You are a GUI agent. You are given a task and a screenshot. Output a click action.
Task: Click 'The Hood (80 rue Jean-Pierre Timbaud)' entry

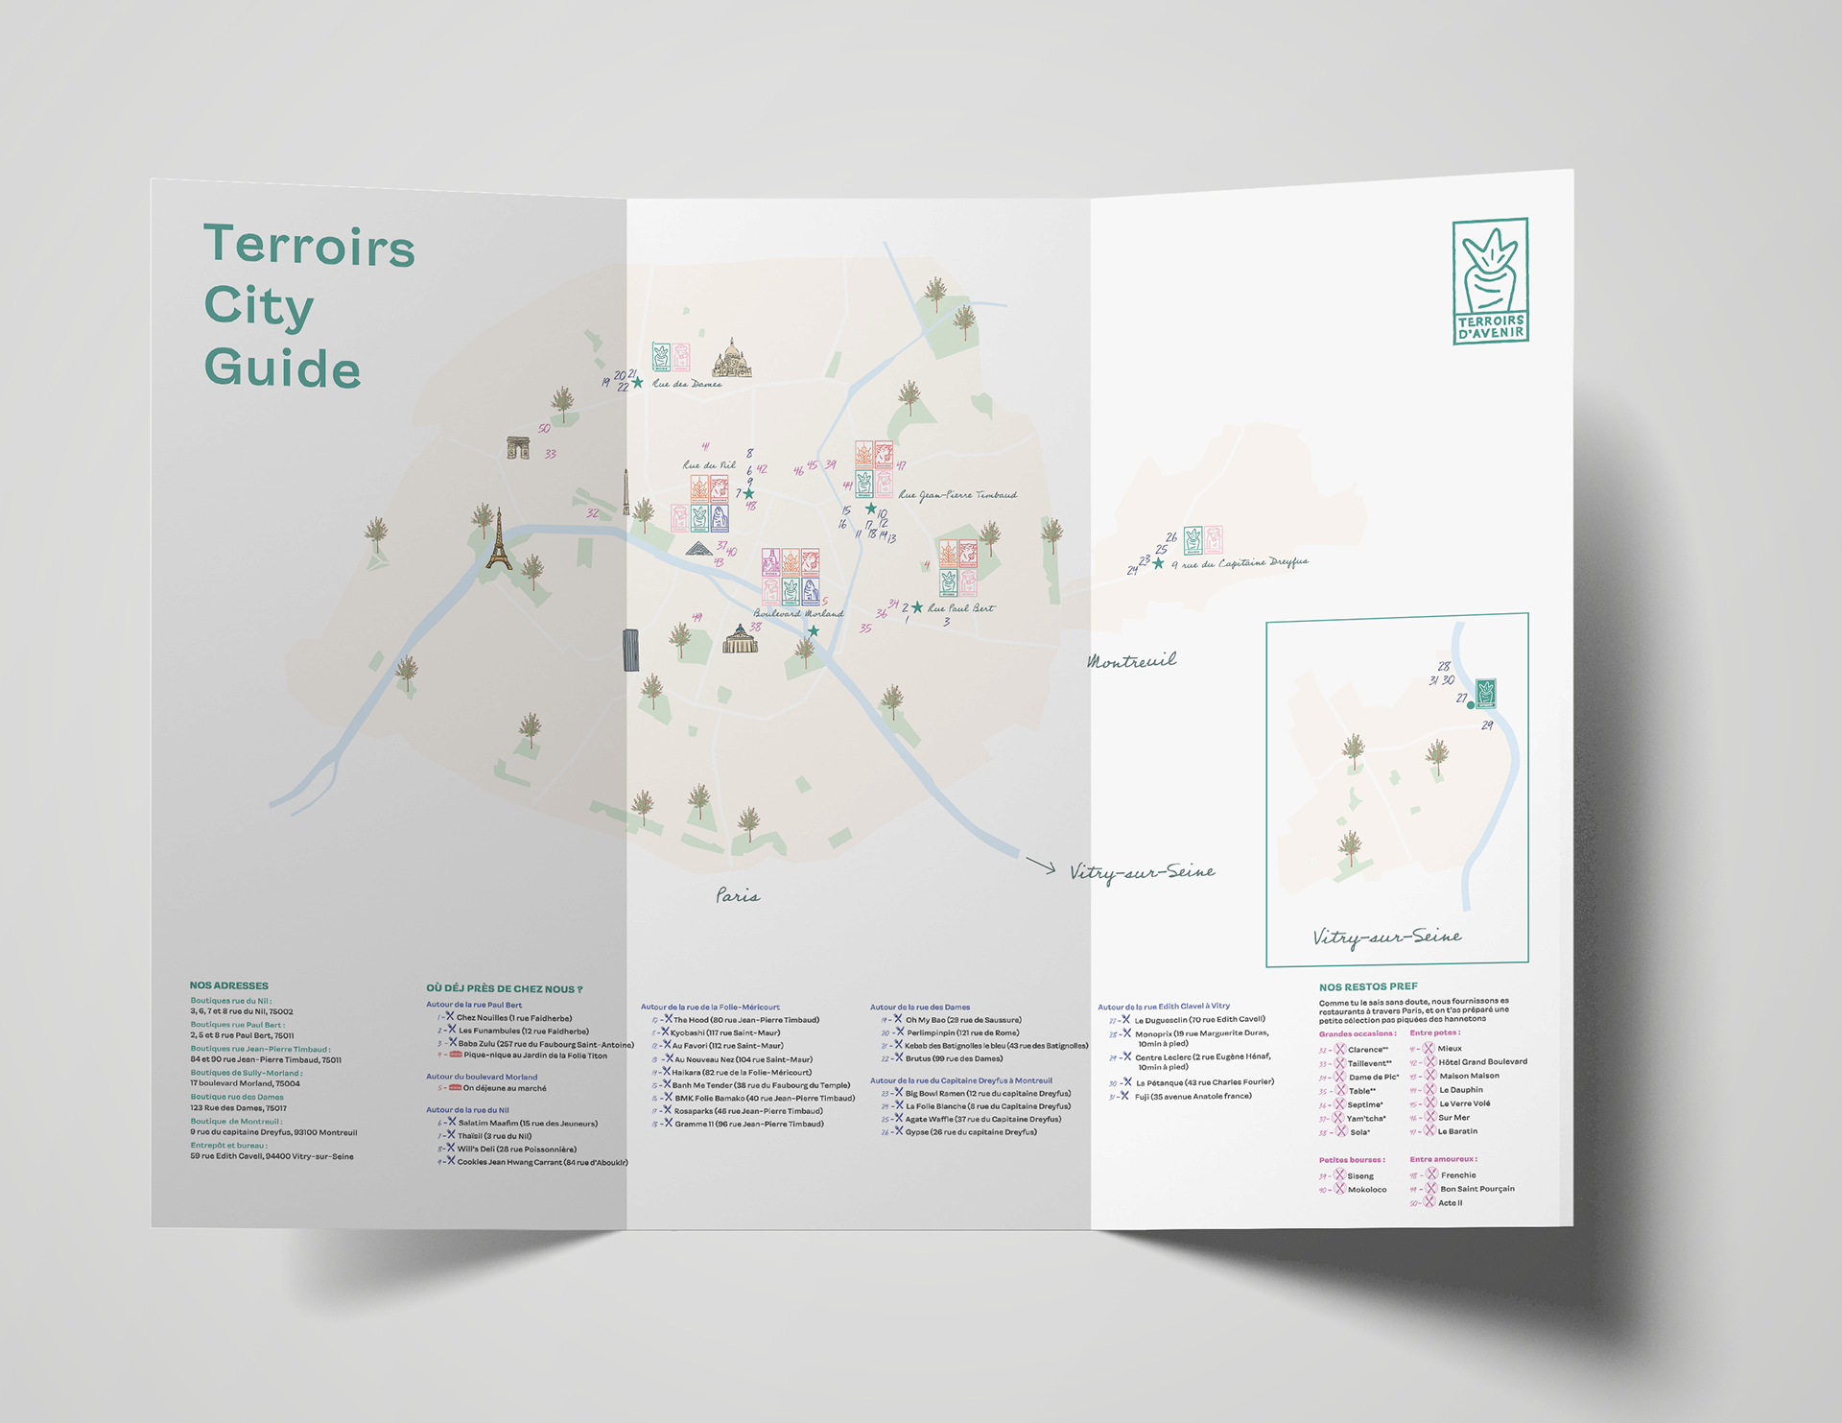tap(746, 1020)
